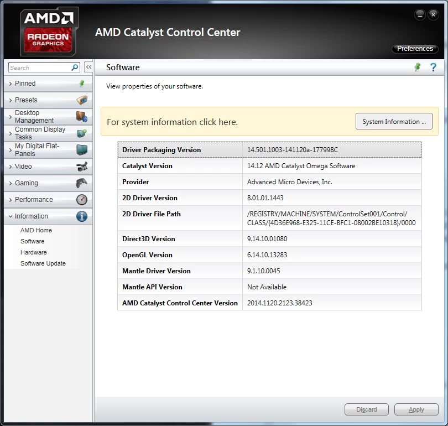Viewport: 448px width, 426px height.
Task: Pin the Software page with green pushpin
Action: (x=418, y=67)
